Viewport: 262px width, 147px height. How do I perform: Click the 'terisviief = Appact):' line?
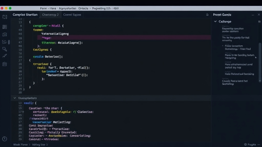click(x=57, y=71)
